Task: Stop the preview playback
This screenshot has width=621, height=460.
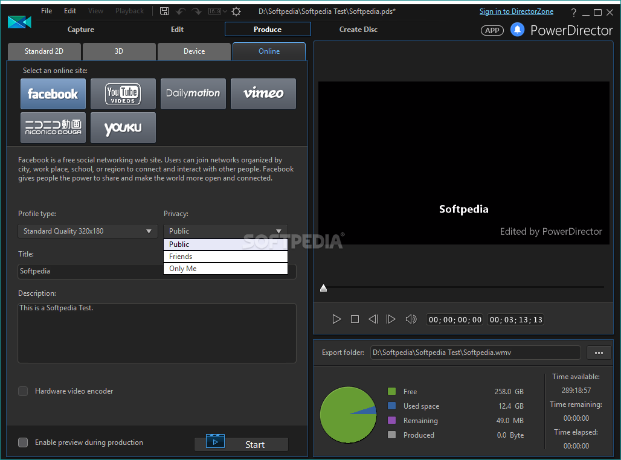Action: [x=355, y=319]
